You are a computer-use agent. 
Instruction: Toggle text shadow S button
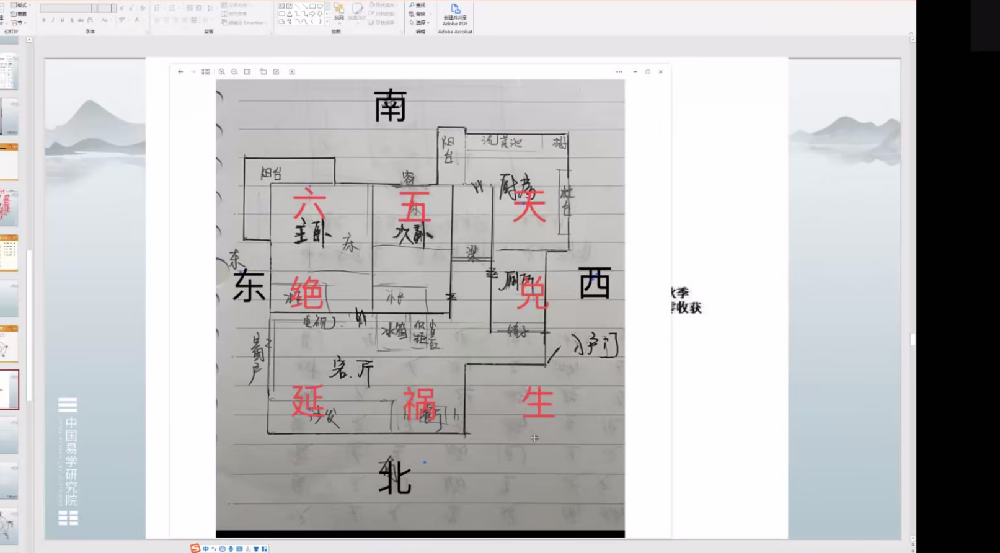(x=72, y=20)
